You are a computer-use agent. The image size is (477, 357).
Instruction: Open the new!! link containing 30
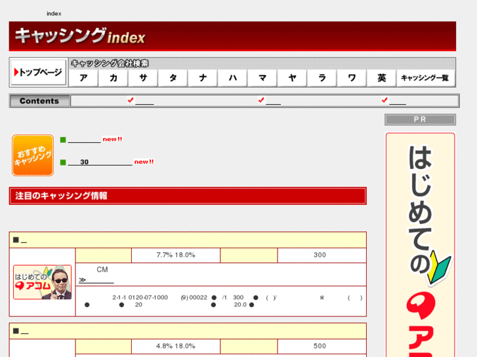tap(100, 162)
